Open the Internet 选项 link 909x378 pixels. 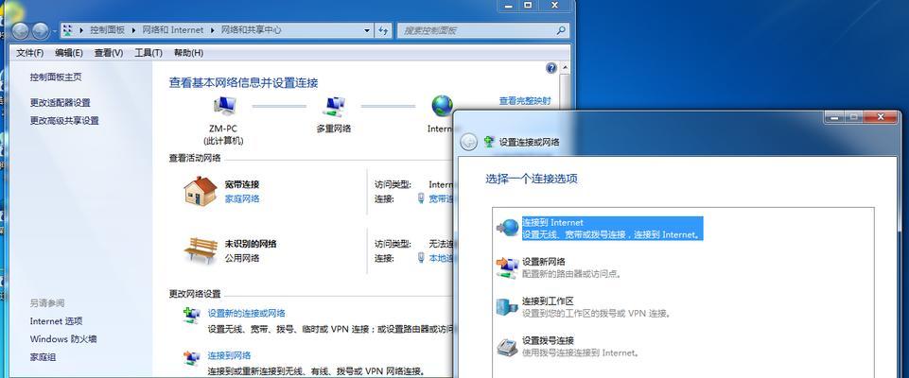click(56, 320)
